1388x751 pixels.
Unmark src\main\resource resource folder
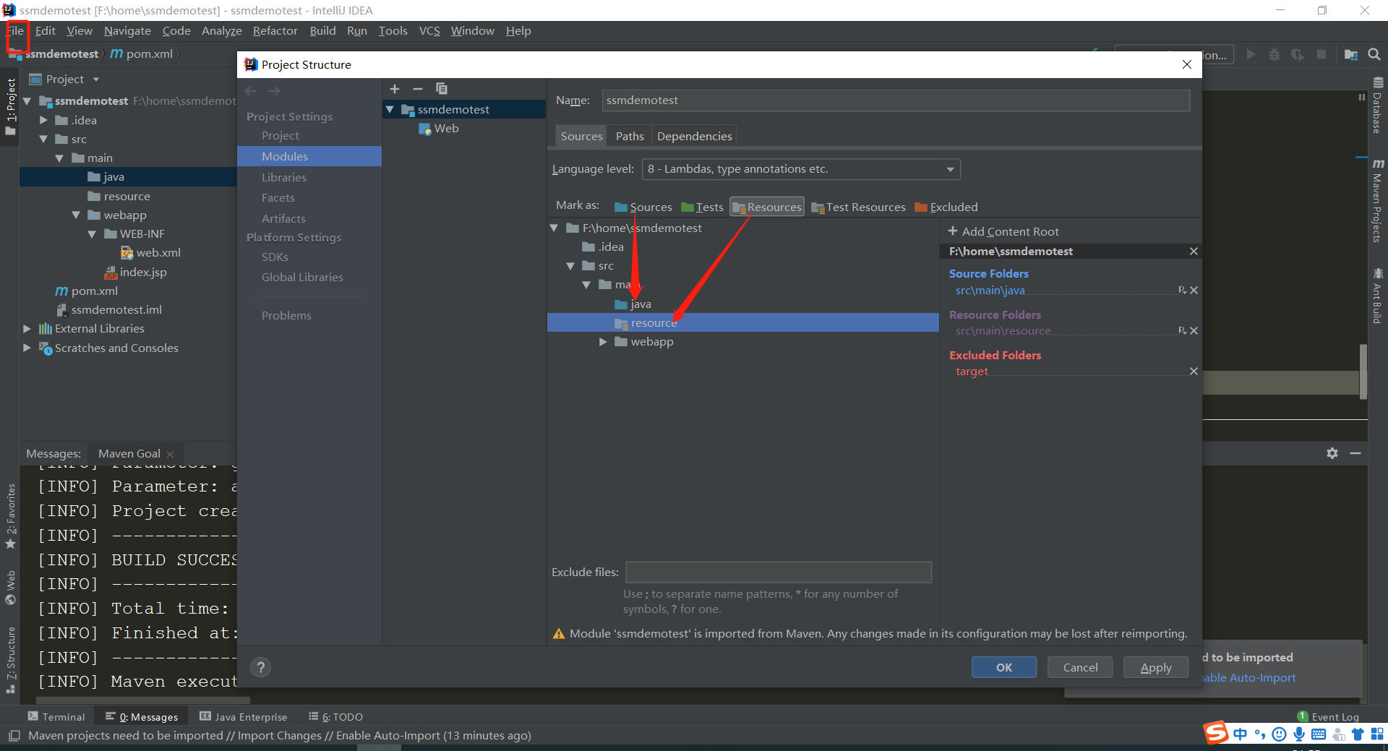(1194, 330)
